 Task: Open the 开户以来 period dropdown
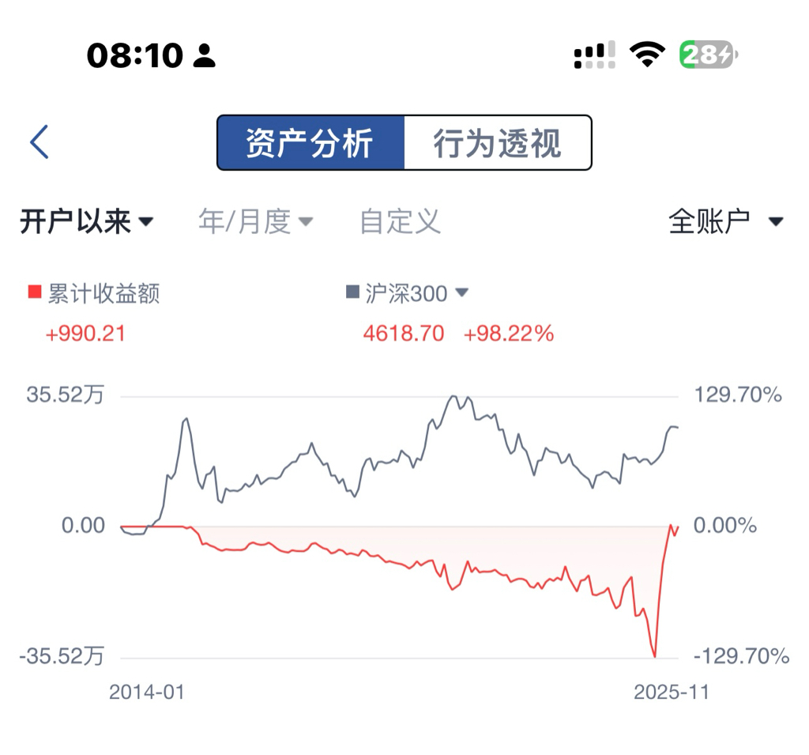(87, 221)
